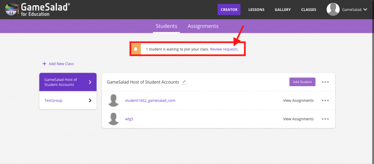This screenshot has width=374, height=164.
Task: View Assignments for wfg5
Action: (x=298, y=119)
